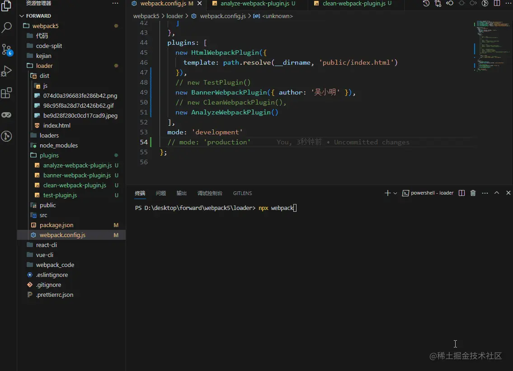The image size is (513, 371).
Task: Open package.json in file tree
Action: (x=71, y=225)
